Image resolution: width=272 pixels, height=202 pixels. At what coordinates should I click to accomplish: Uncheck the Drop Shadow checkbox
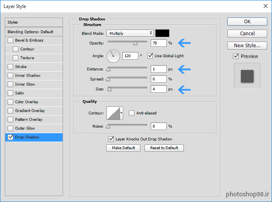point(10,137)
